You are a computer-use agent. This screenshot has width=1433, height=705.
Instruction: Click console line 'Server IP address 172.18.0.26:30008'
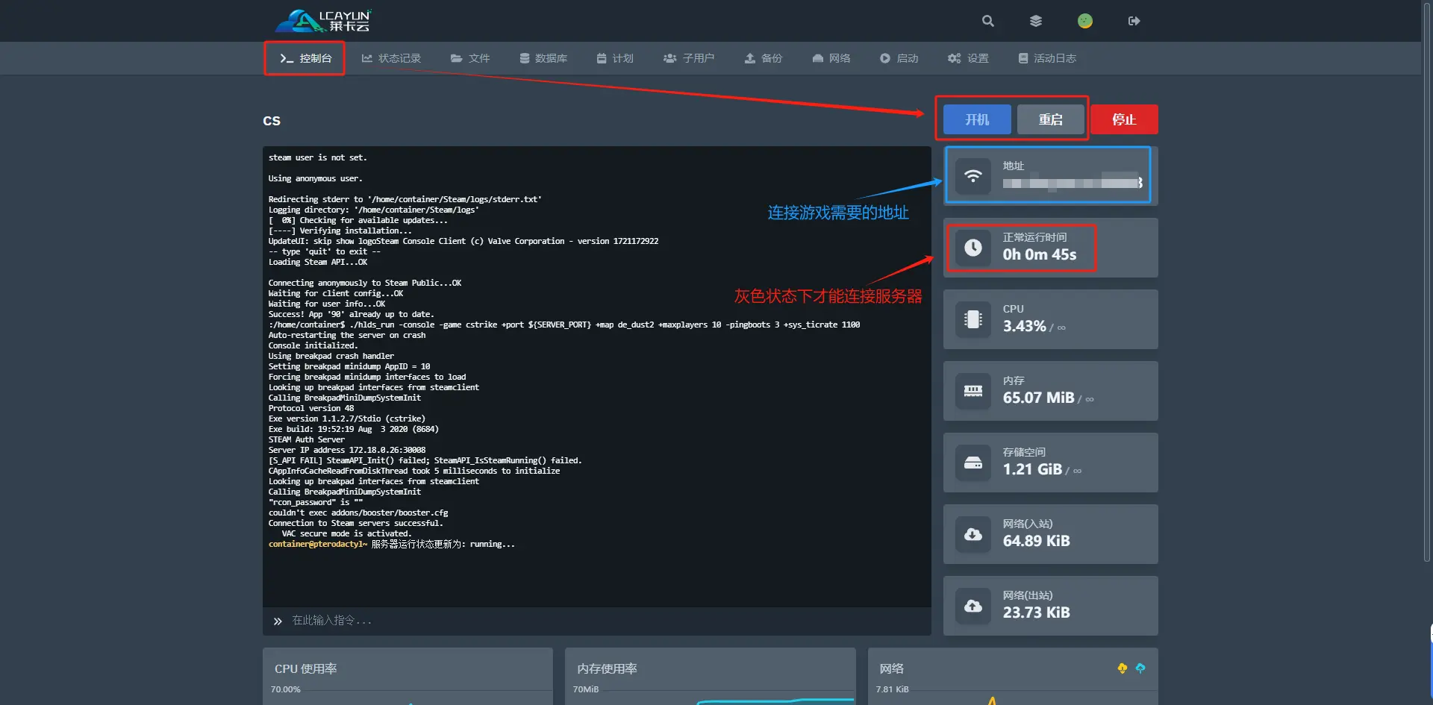click(x=347, y=450)
